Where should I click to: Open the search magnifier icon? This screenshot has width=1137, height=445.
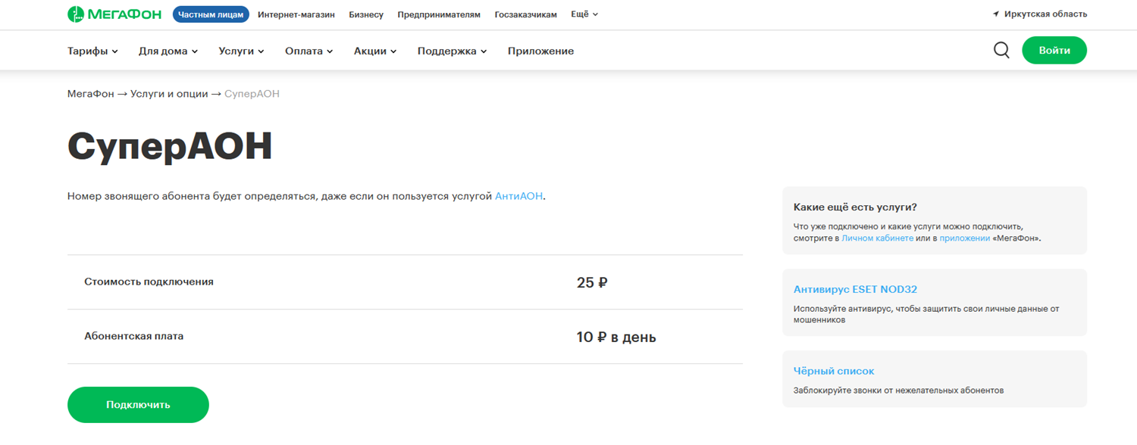click(1001, 51)
